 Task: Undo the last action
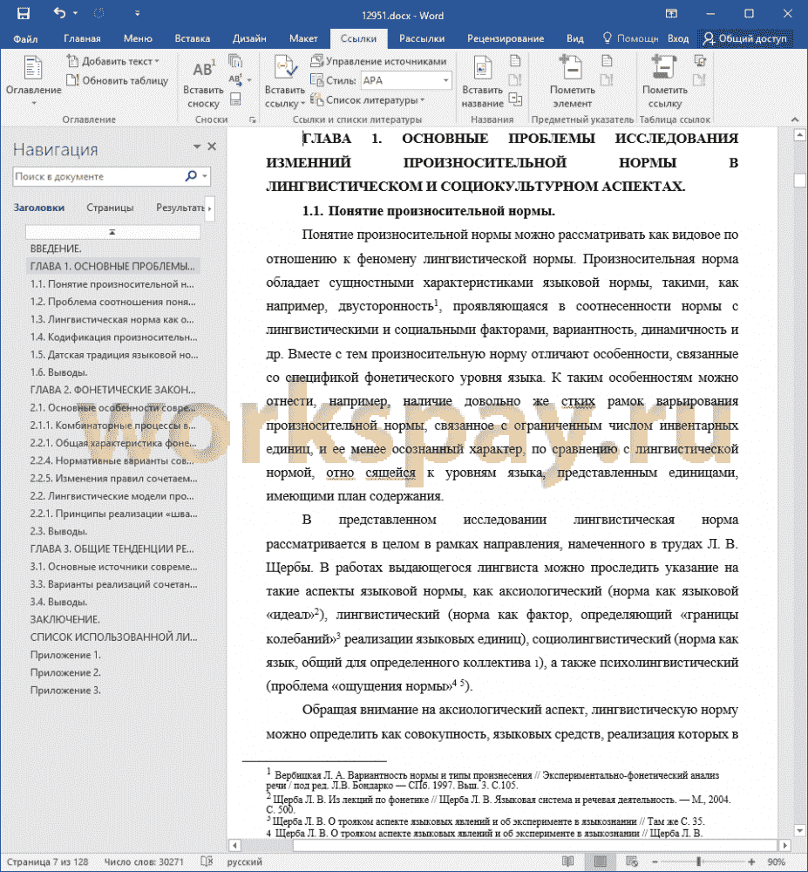pos(59,13)
